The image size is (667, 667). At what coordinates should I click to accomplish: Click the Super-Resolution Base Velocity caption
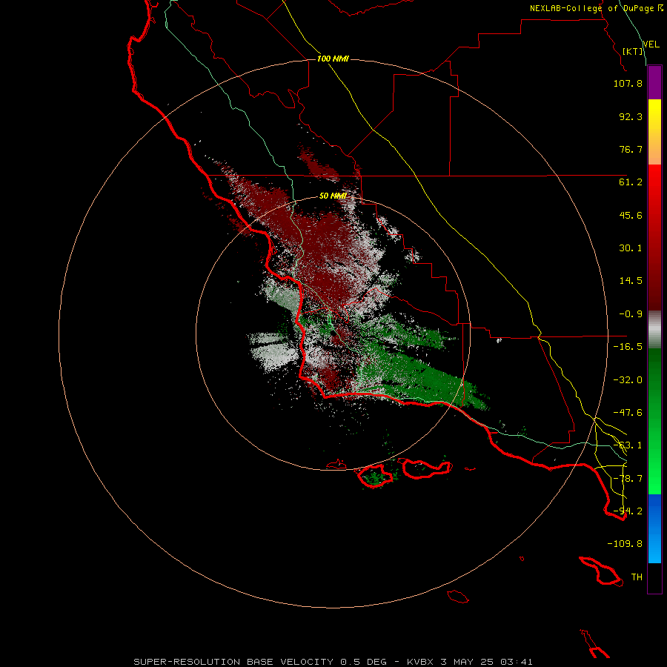pos(333,662)
